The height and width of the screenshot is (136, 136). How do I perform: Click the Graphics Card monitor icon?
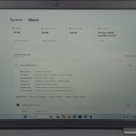coord(42,28)
